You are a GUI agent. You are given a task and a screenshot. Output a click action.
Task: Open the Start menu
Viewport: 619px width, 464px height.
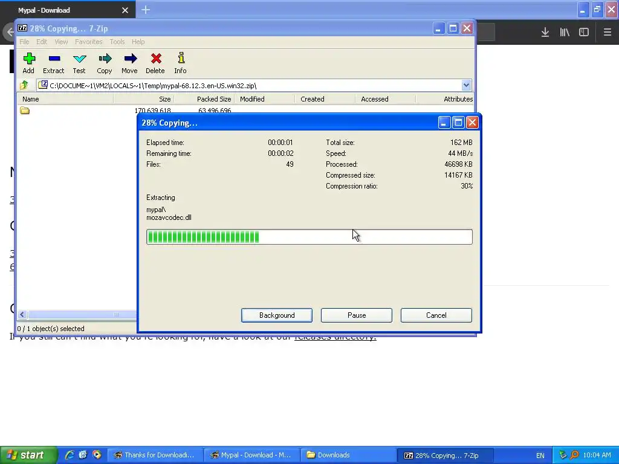tap(28, 455)
